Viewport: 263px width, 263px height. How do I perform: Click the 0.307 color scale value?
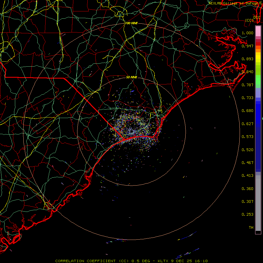click(248, 202)
